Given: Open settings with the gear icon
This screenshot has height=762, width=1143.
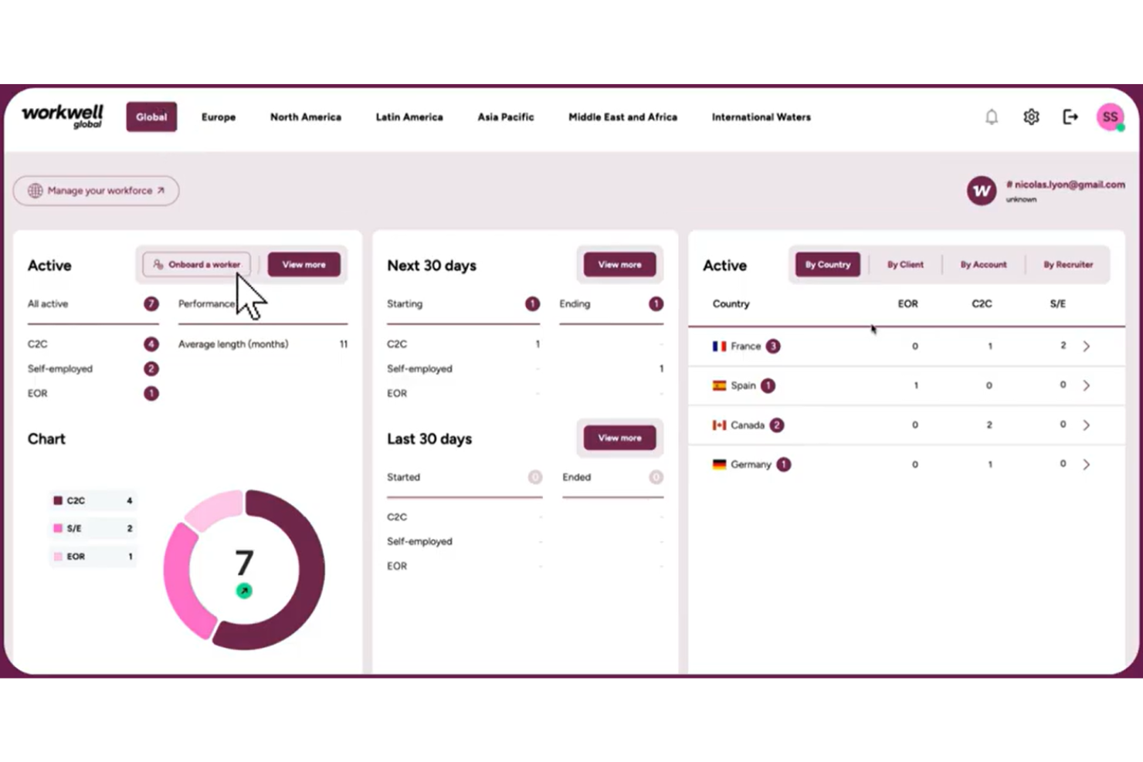Looking at the screenshot, I should pyautogui.click(x=1031, y=117).
